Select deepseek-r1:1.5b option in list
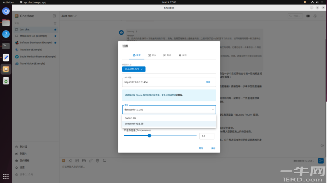 click(x=169, y=124)
